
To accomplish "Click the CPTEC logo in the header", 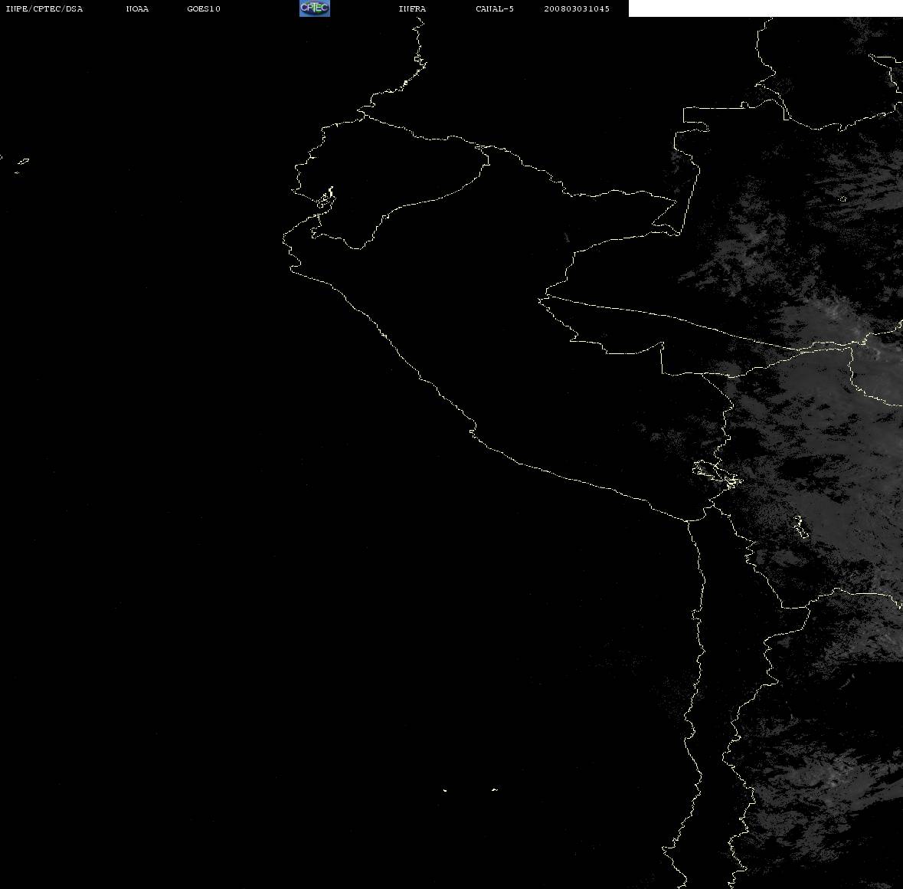I will click(315, 8).
